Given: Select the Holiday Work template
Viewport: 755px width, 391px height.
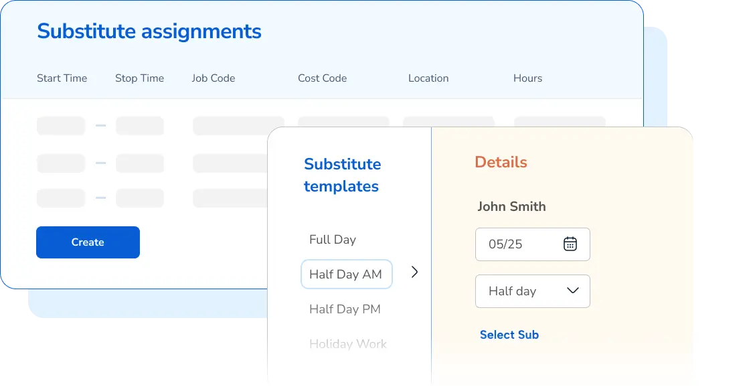Looking at the screenshot, I should point(348,343).
